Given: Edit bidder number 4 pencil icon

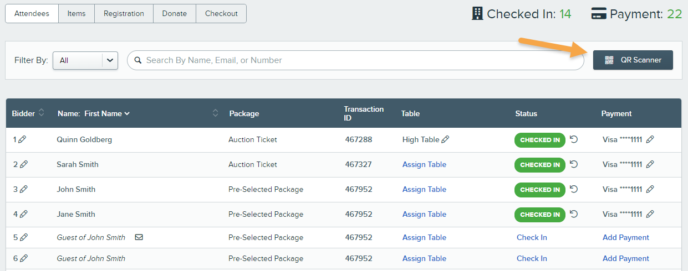Looking at the screenshot, I should point(24,215).
